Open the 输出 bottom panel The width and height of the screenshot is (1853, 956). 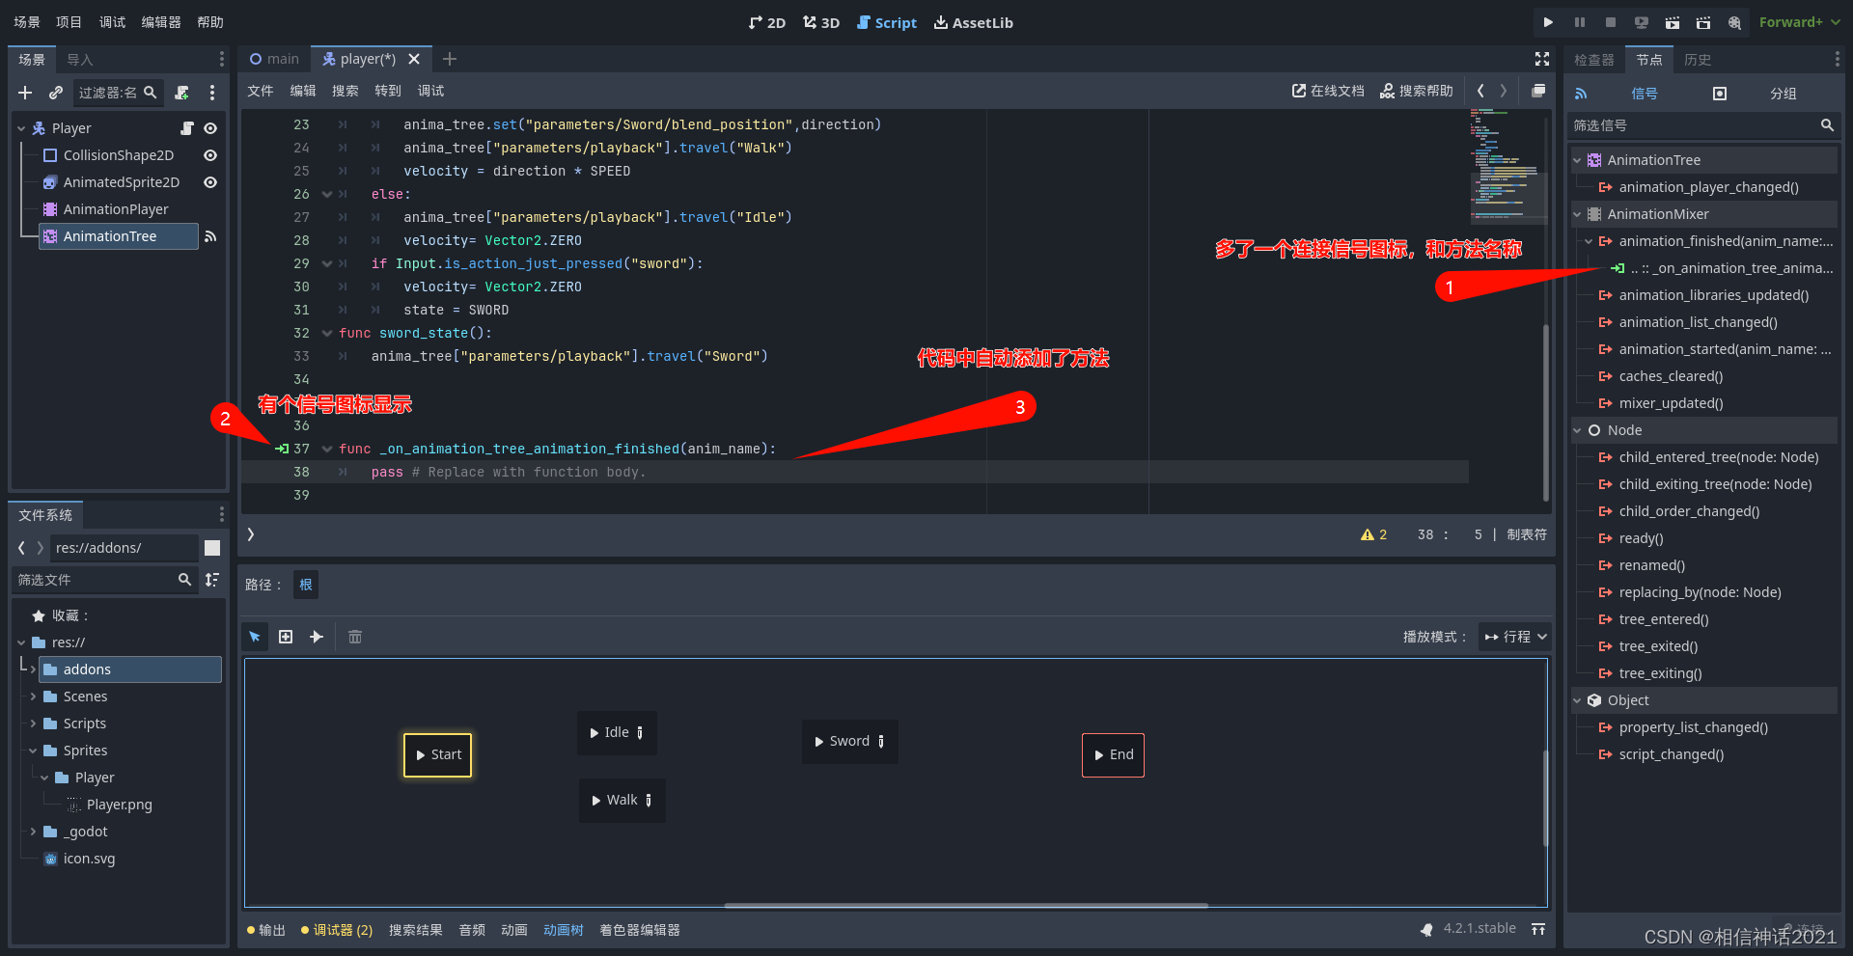tap(266, 930)
